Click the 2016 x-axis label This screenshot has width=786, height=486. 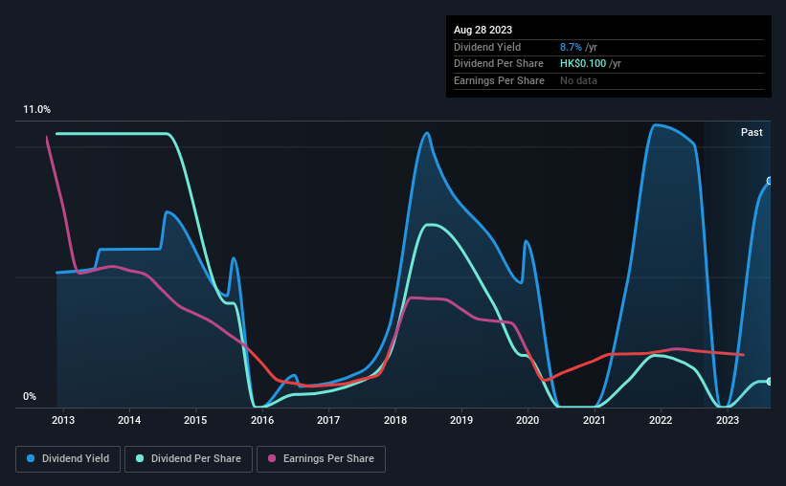pos(262,420)
